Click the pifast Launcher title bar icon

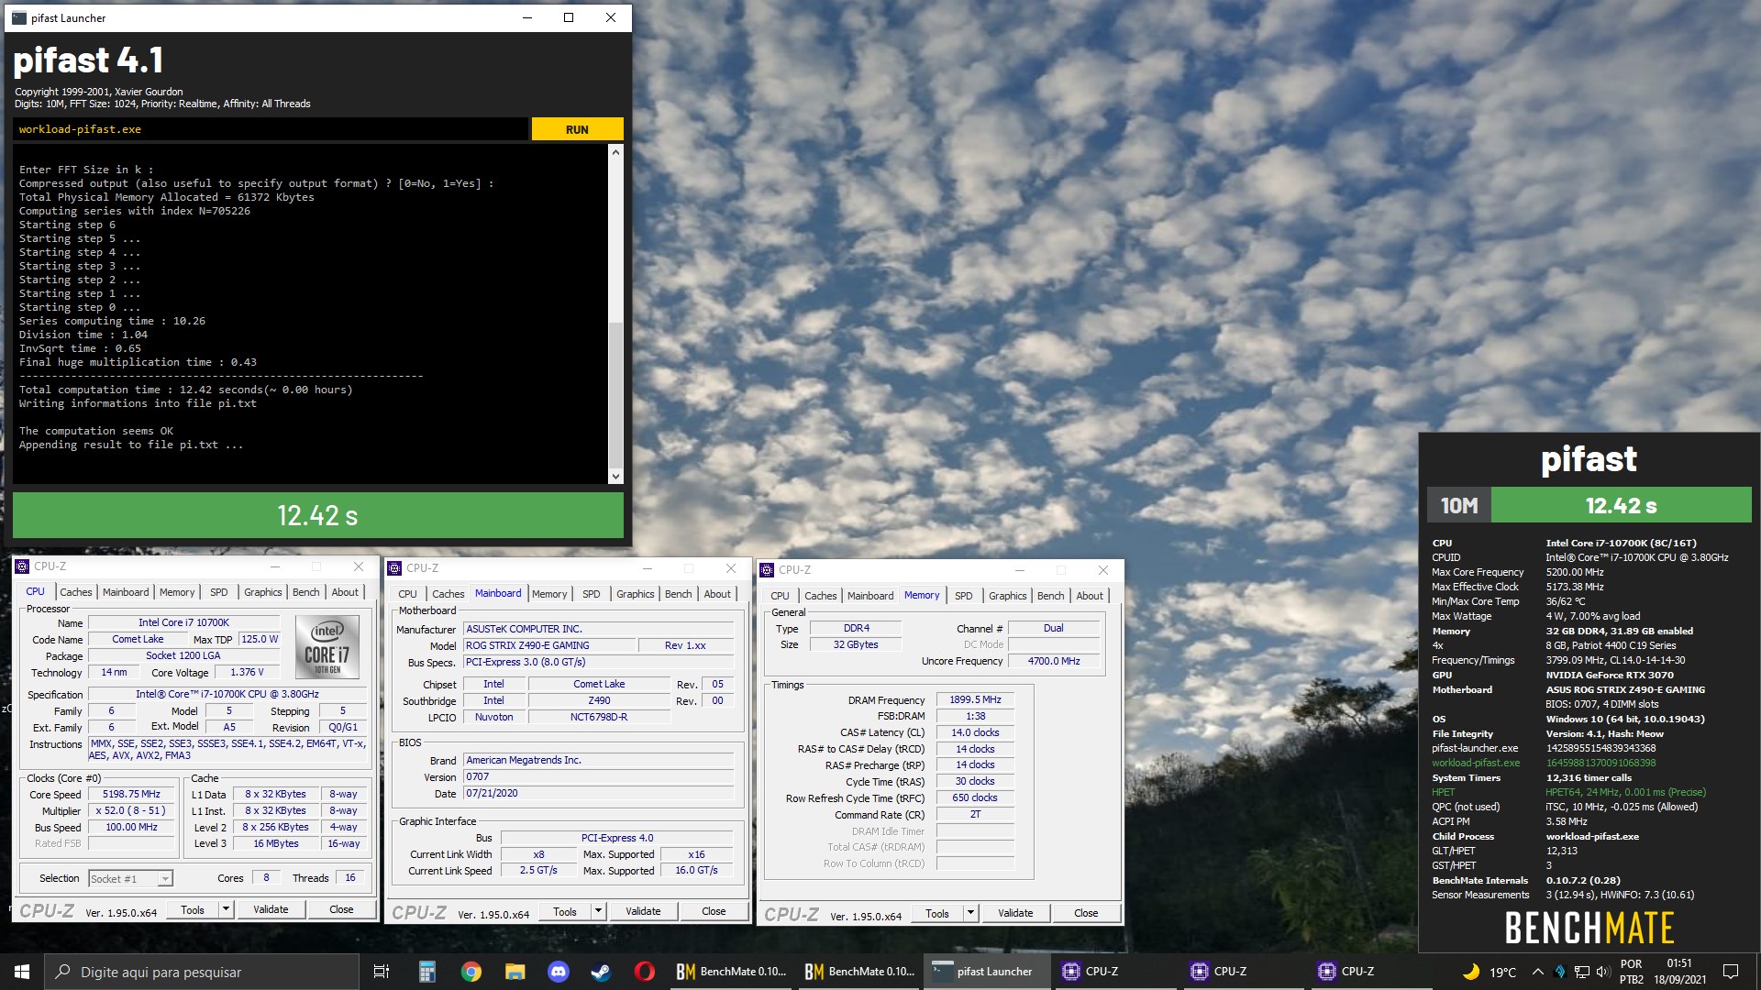tap(19, 17)
